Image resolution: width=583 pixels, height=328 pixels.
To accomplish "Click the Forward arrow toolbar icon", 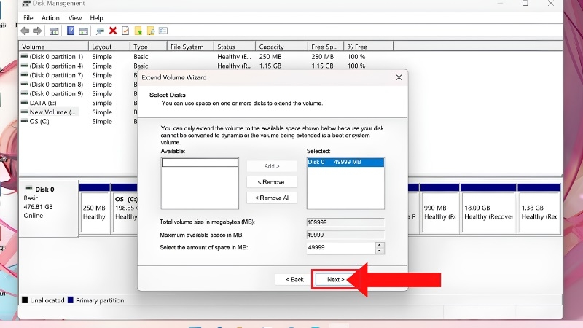I will pos(37,31).
